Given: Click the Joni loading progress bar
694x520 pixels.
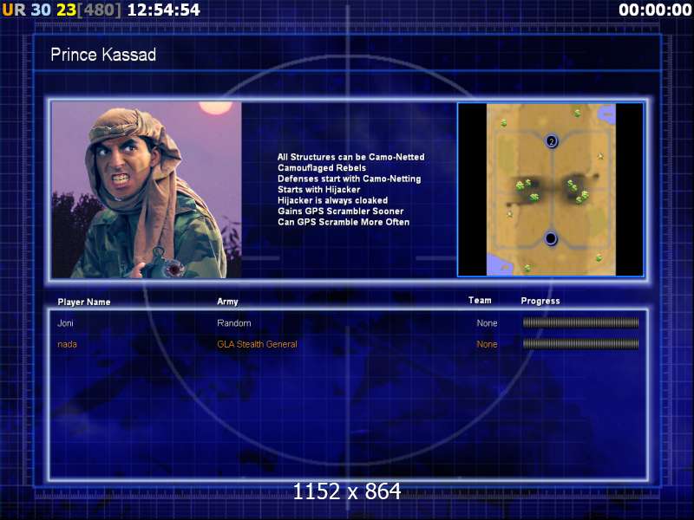Looking at the screenshot, I should [580, 322].
